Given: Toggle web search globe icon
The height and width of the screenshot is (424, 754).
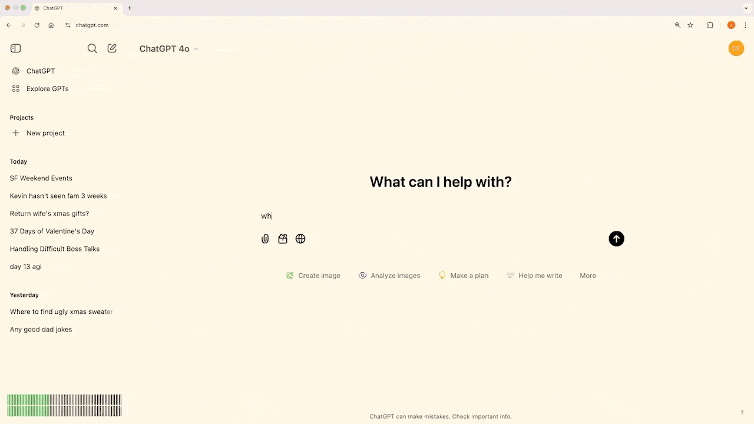Looking at the screenshot, I should click(300, 238).
